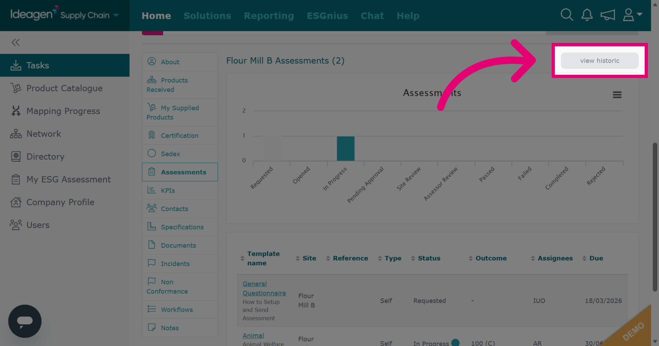This screenshot has width=659, height=346.
Task: Sort table by Site column
Action: [x=306, y=258]
